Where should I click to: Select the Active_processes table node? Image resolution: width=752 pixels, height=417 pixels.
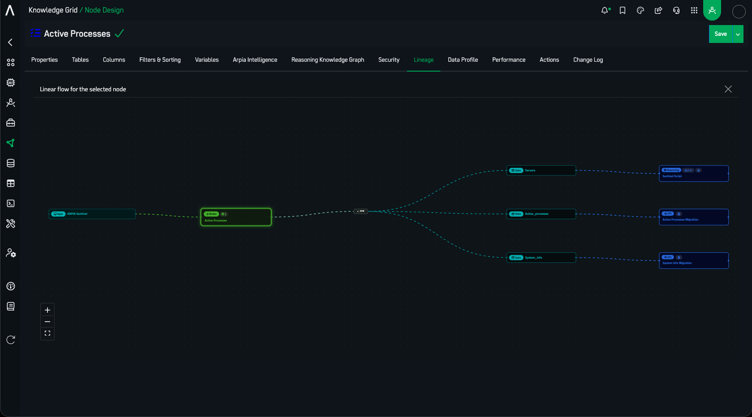pyautogui.click(x=541, y=214)
